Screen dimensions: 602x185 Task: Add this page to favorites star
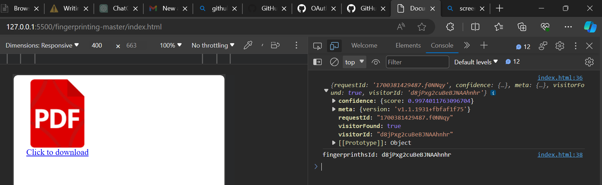click(x=421, y=27)
